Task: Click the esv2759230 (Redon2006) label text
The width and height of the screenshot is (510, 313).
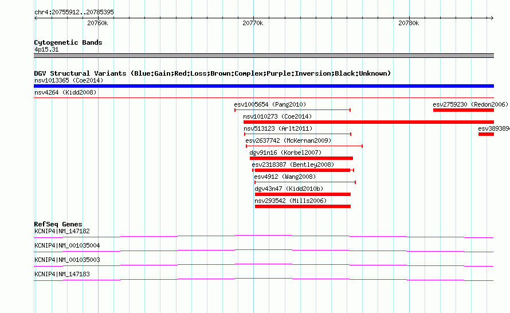Action: click(x=470, y=104)
